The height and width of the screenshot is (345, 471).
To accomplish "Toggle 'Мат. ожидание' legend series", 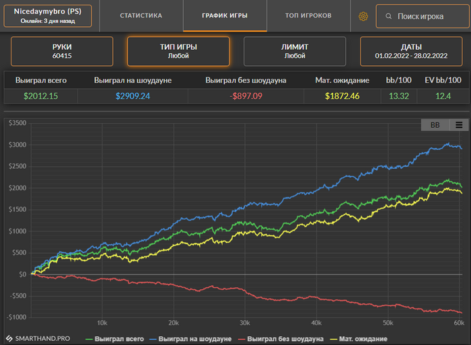I will (359, 339).
